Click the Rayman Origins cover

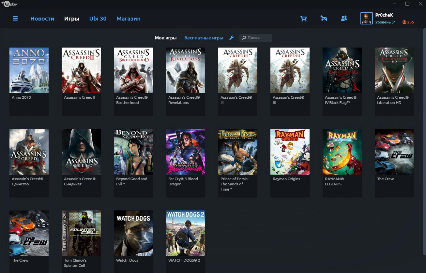coord(290,152)
